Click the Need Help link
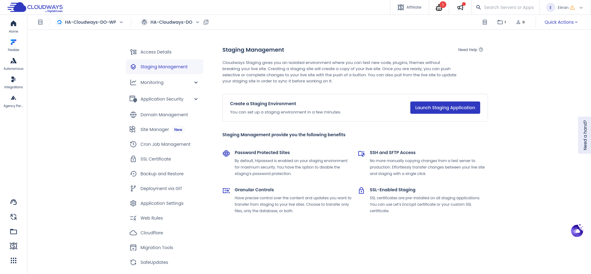Image resolution: width=591 pixels, height=274 pixels. point(470,50)
